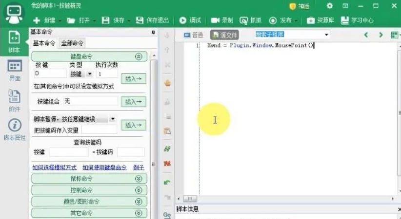Select the 脚本 sidebar icon

pos(14,41)
